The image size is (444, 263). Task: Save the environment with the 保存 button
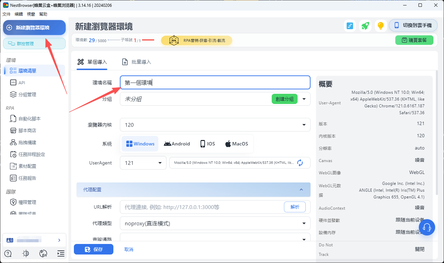point(93,249)
